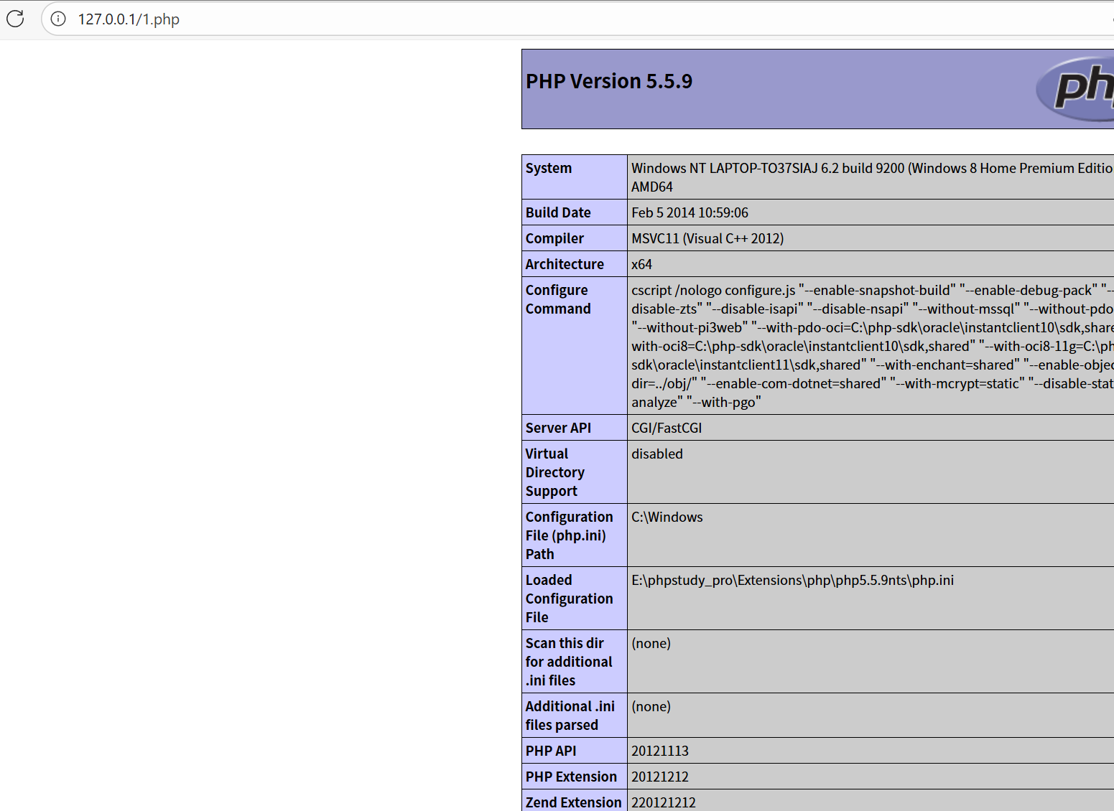This screenshot has width=1114, height=811.
Task: Select the value 'CGI/FastCGI'
Action: [667, 428]
